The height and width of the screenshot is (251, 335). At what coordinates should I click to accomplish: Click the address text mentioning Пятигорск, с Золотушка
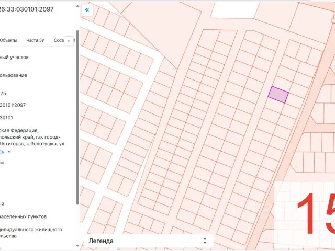pos(32,144)
